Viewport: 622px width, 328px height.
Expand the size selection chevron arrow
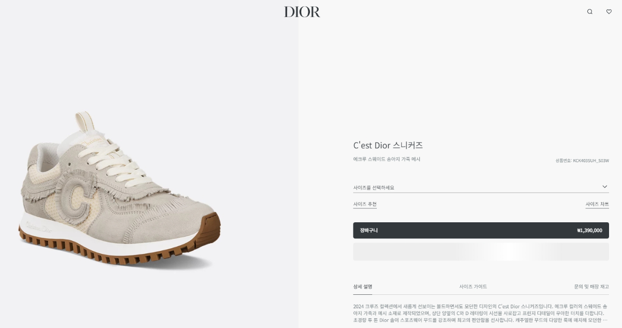[x=605, y=187]
